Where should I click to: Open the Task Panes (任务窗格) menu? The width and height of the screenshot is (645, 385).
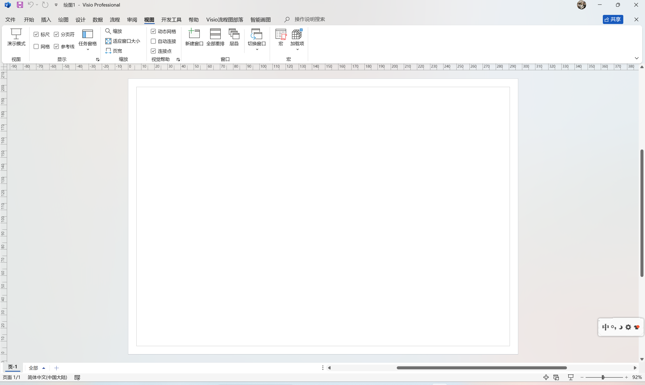88,40
